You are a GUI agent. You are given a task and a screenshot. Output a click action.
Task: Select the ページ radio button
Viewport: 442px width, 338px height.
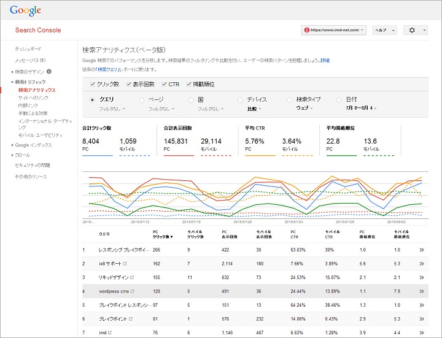point(142,100)
